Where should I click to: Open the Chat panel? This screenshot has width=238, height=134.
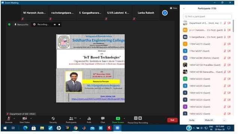(x=103, y=120)
